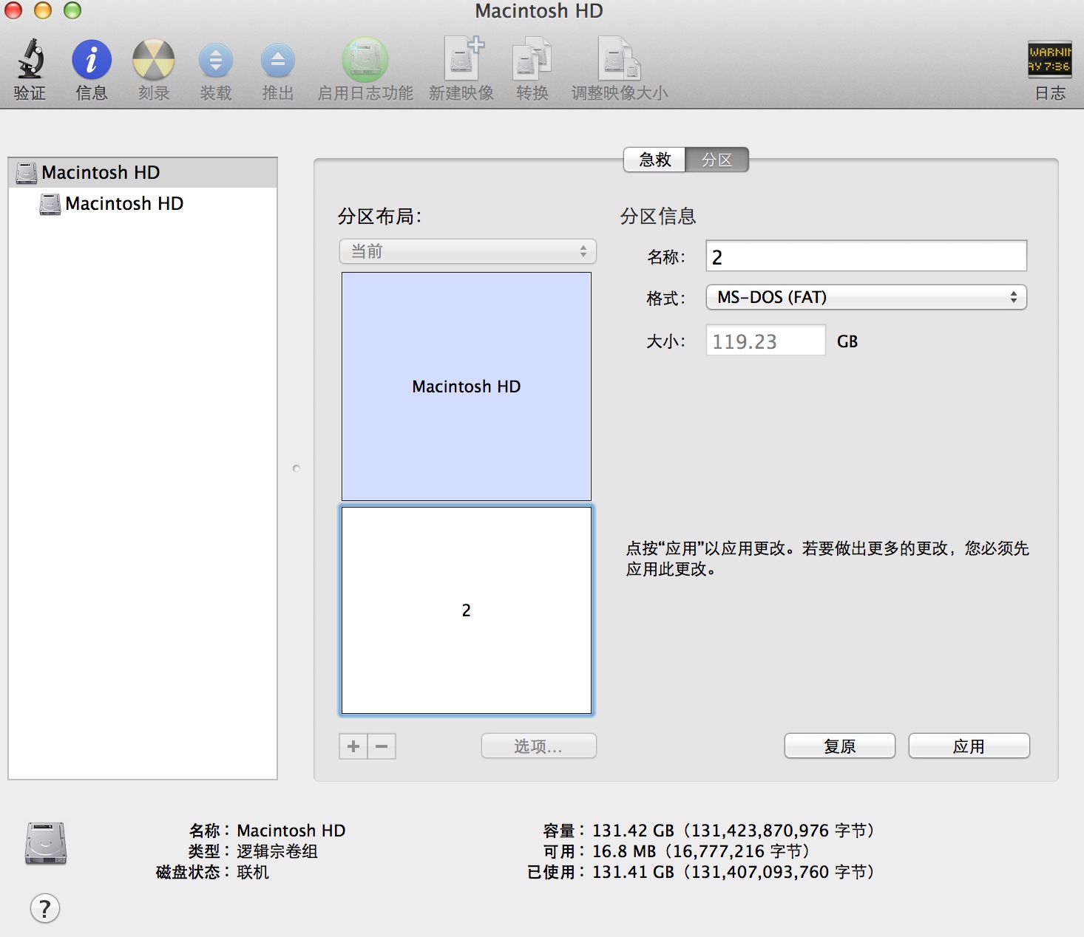This screenshot has height=937, width=1084.
Task: Click the Apply (应用) button
Action: (x=969, y=746)
